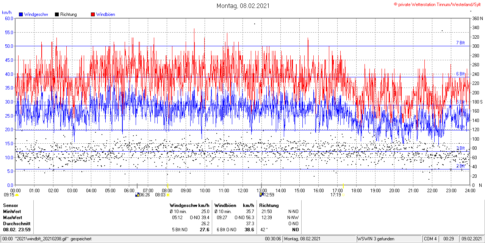
Task: Select the Richtung legend label
Action: pos(69,14)
